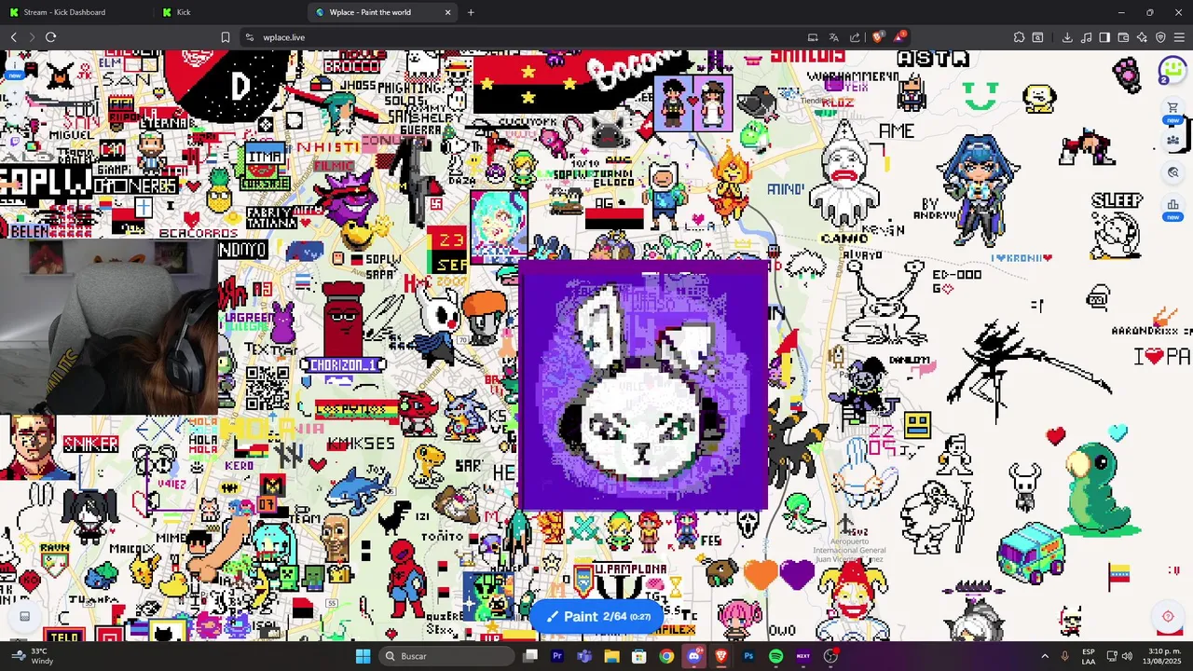Open Photoshop from the taskbar
The height and width of the screenshot is (671, 1193).
tap(748, 656)
